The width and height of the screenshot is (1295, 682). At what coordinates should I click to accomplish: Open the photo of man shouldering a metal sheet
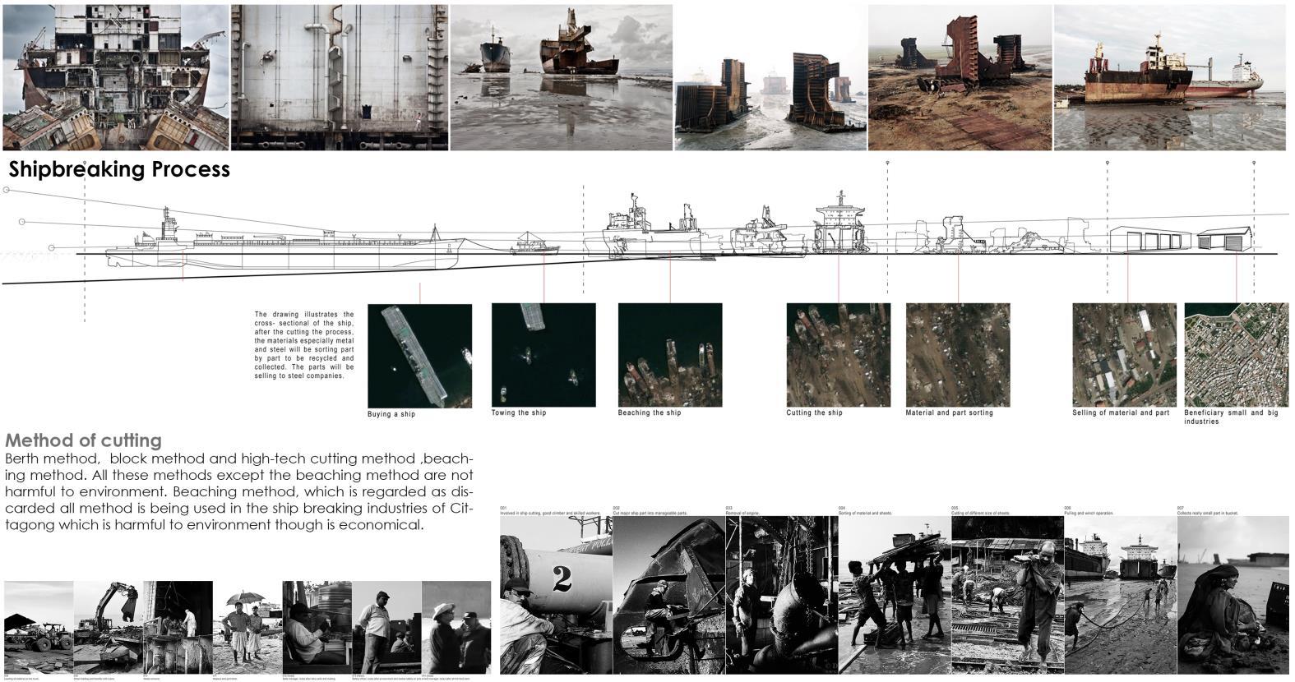click(1008, 595)
